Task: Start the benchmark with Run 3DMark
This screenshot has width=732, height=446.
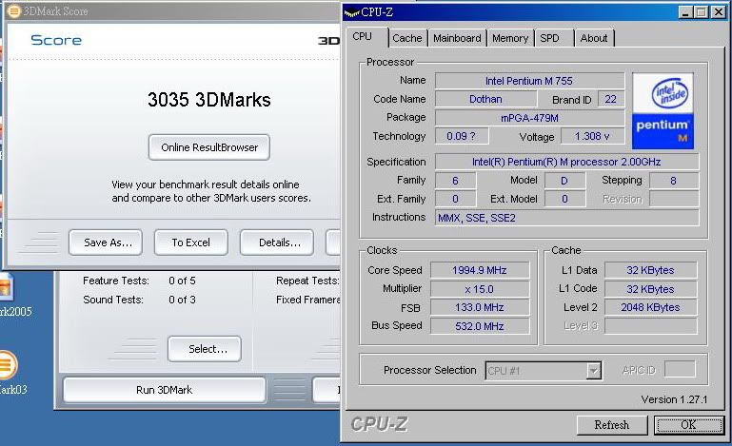Action: coord(165,390)
